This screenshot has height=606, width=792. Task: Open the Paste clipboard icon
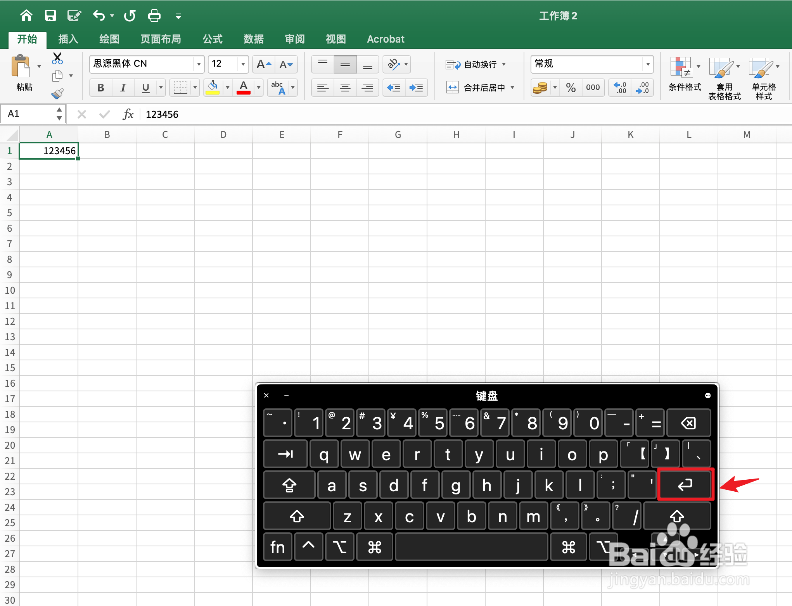click(x=21, y=67)
